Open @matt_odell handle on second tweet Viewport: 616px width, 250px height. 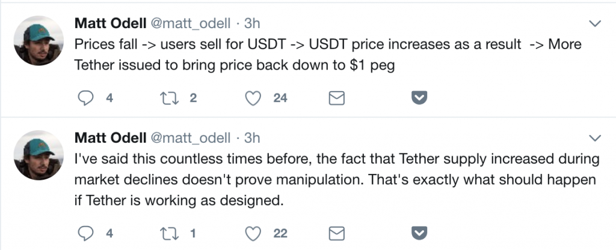(x=191, y=138)
